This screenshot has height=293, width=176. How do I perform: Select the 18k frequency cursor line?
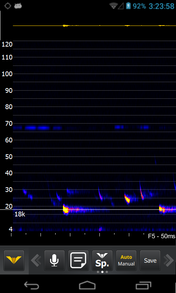point(88,209)
